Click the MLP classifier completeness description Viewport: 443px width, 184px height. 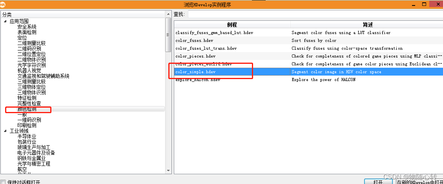click(x=367, y=56)
